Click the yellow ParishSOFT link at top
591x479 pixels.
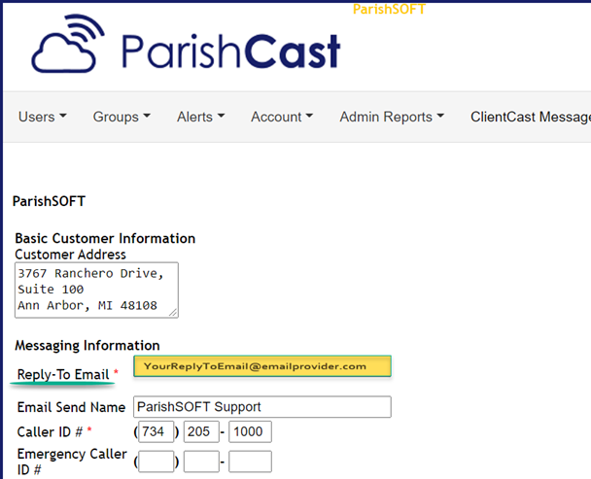point(389,9)
